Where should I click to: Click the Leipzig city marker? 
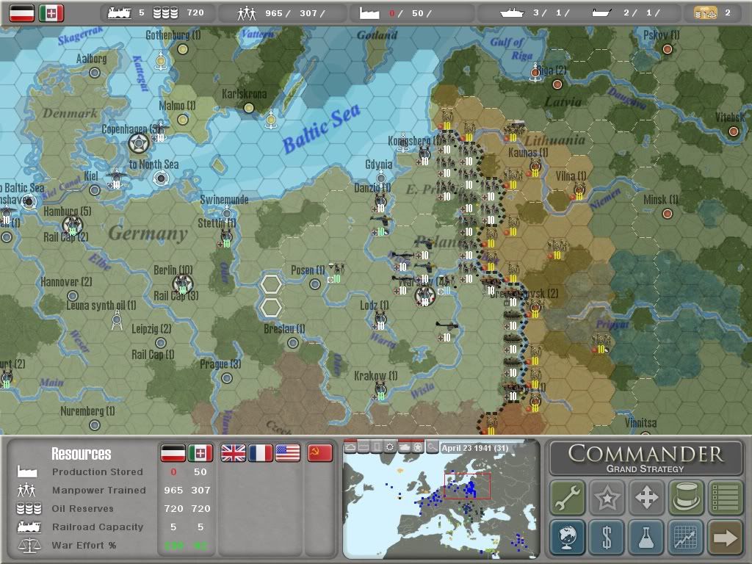161,343
